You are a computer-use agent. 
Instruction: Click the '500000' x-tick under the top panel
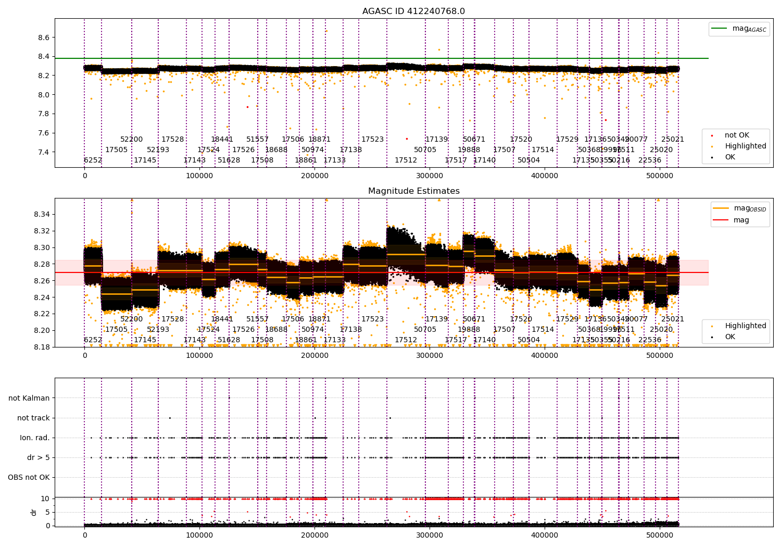pos(660,176)
